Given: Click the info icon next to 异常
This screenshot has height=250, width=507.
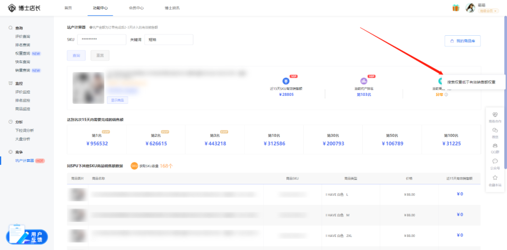Looking at the screenshot, I should [446, 95].
